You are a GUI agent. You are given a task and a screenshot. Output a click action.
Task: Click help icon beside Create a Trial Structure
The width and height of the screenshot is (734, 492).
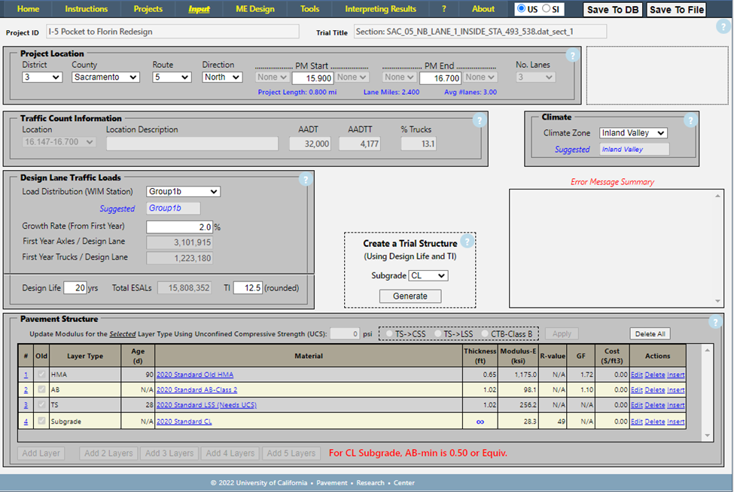tap(467, 241)
